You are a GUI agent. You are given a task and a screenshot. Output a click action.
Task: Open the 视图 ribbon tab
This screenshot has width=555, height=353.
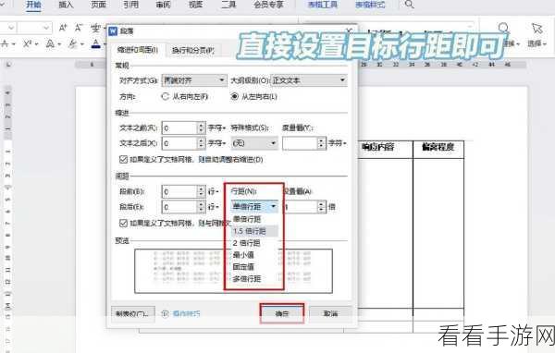coord(196,5)
